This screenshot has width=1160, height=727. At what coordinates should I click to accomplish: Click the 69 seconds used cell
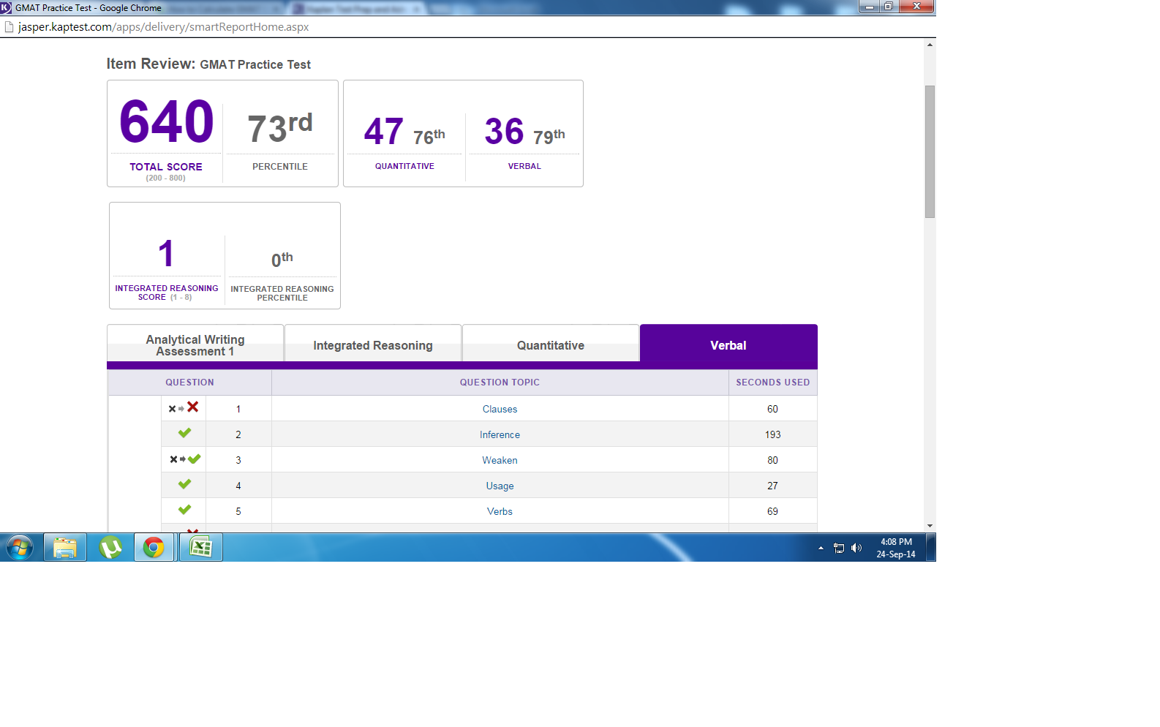[772, 511]
